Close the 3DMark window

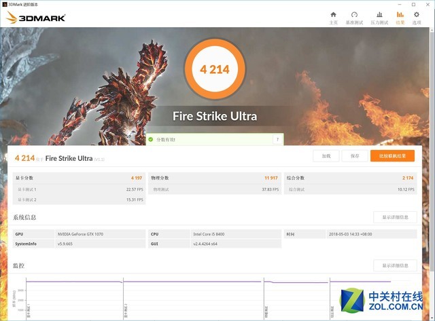tap(428, 5)
